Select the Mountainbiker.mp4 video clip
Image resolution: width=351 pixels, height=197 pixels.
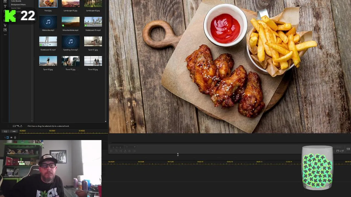pyautogui.click(x=70, y=22)
